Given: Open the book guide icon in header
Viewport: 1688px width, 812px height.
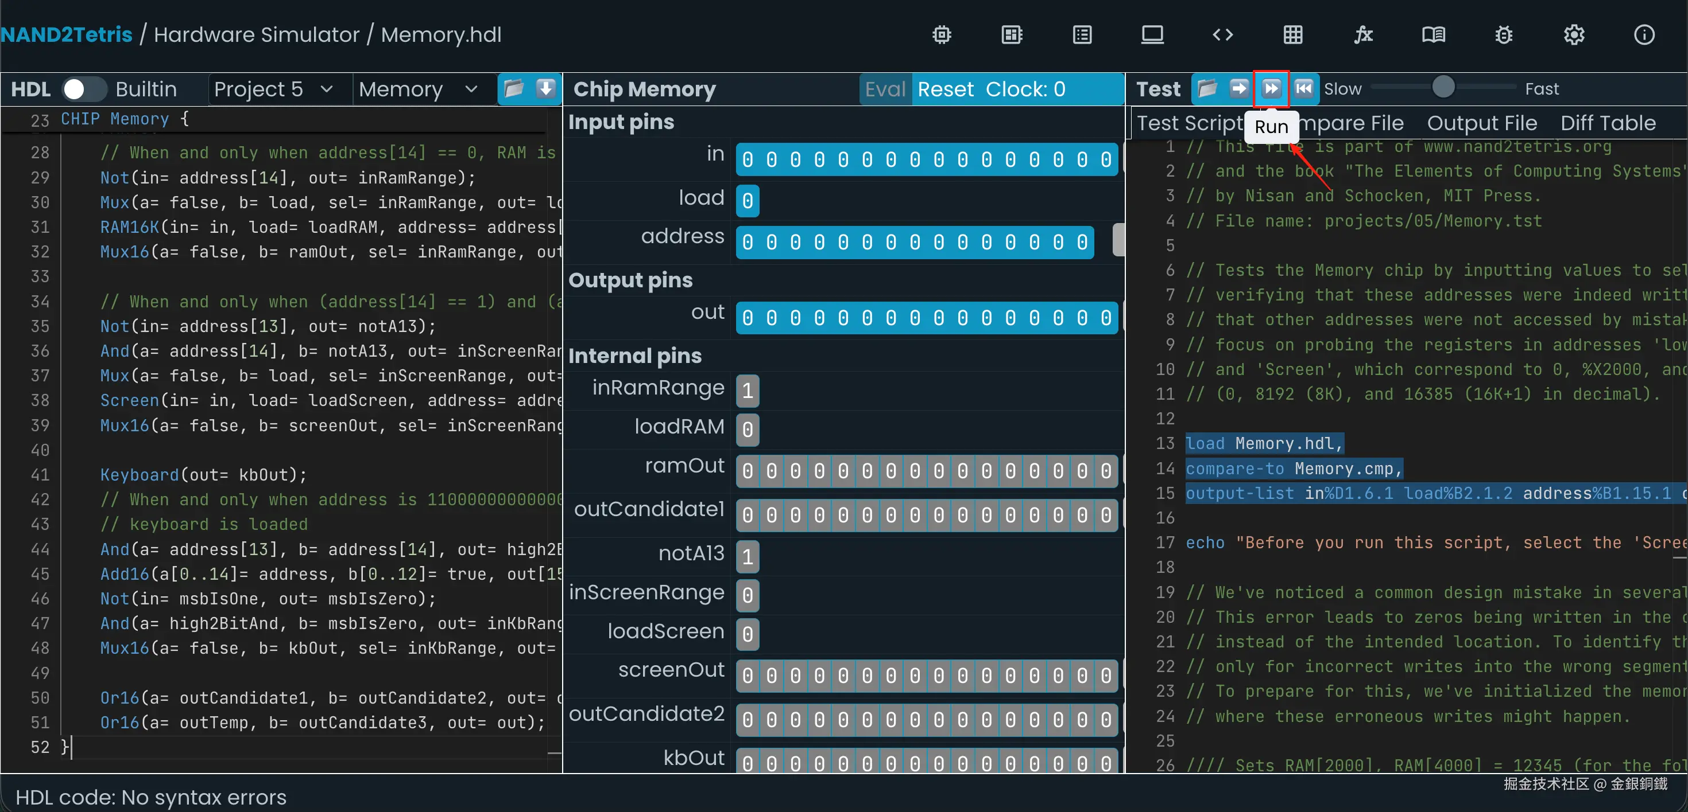Looking at the screenshot, I should point(1433,34).
